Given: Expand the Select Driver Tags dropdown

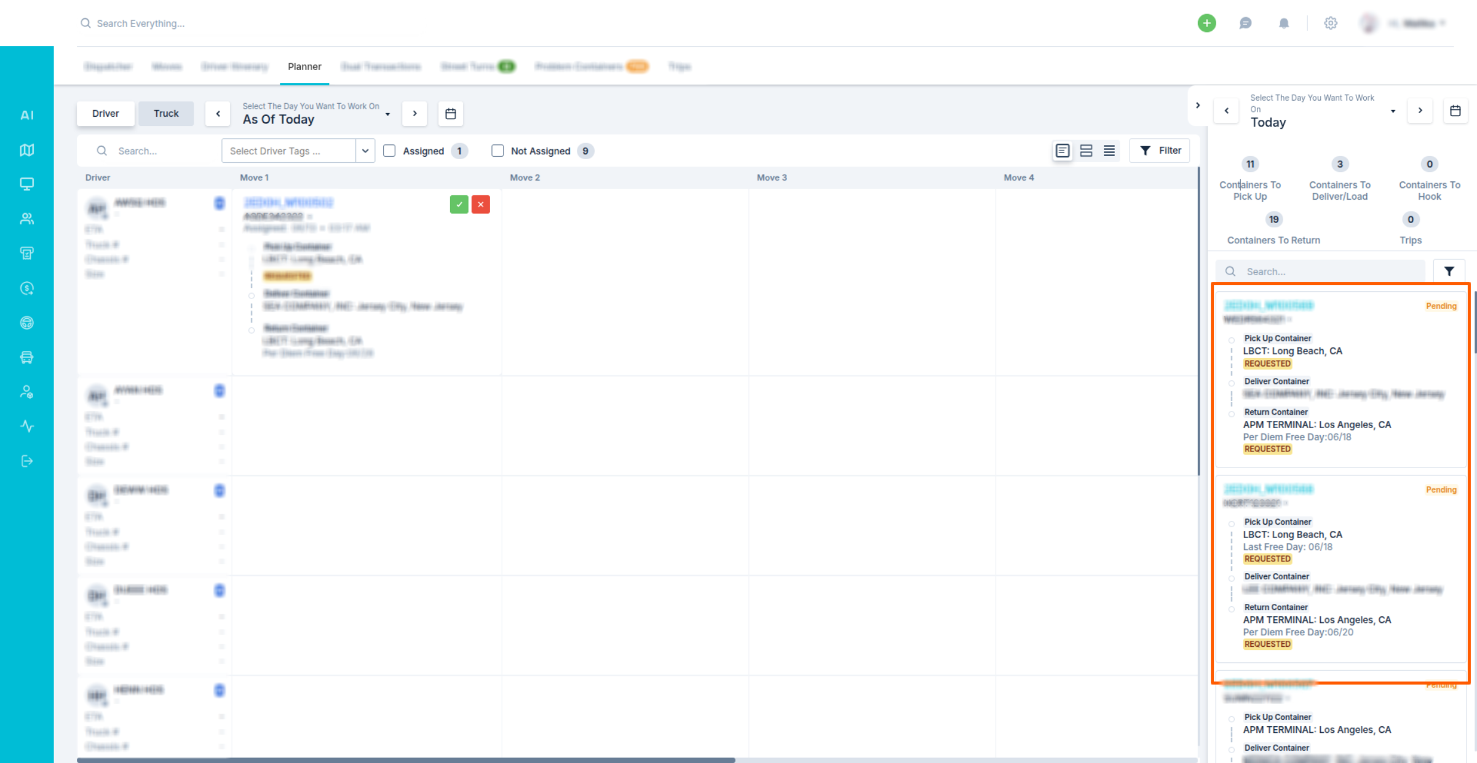Looking at the screenshot, I should (365, 151).
